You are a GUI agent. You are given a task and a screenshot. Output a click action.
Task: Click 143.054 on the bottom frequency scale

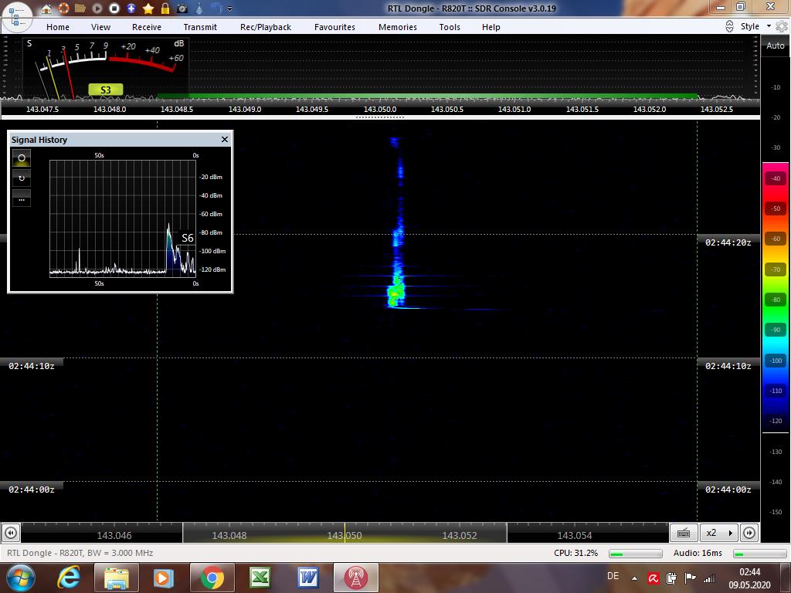pyautogui.click(x=574, y=536)
